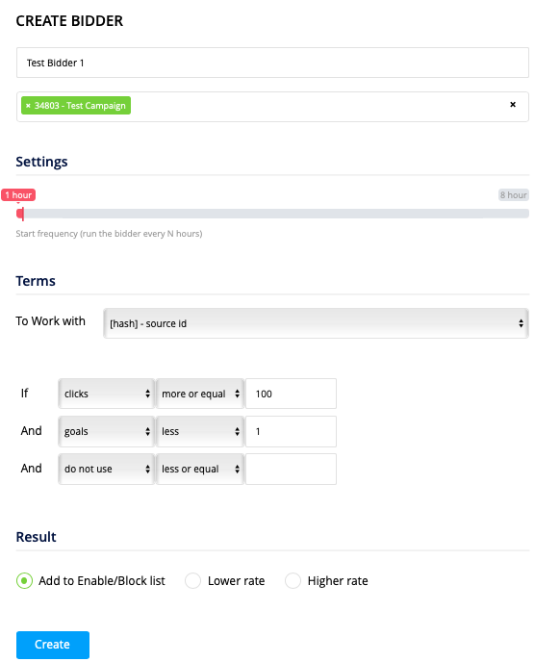560x662 pixels.
Task: Open the clicks metric dropdown
Action: click(x=107, y=394)
